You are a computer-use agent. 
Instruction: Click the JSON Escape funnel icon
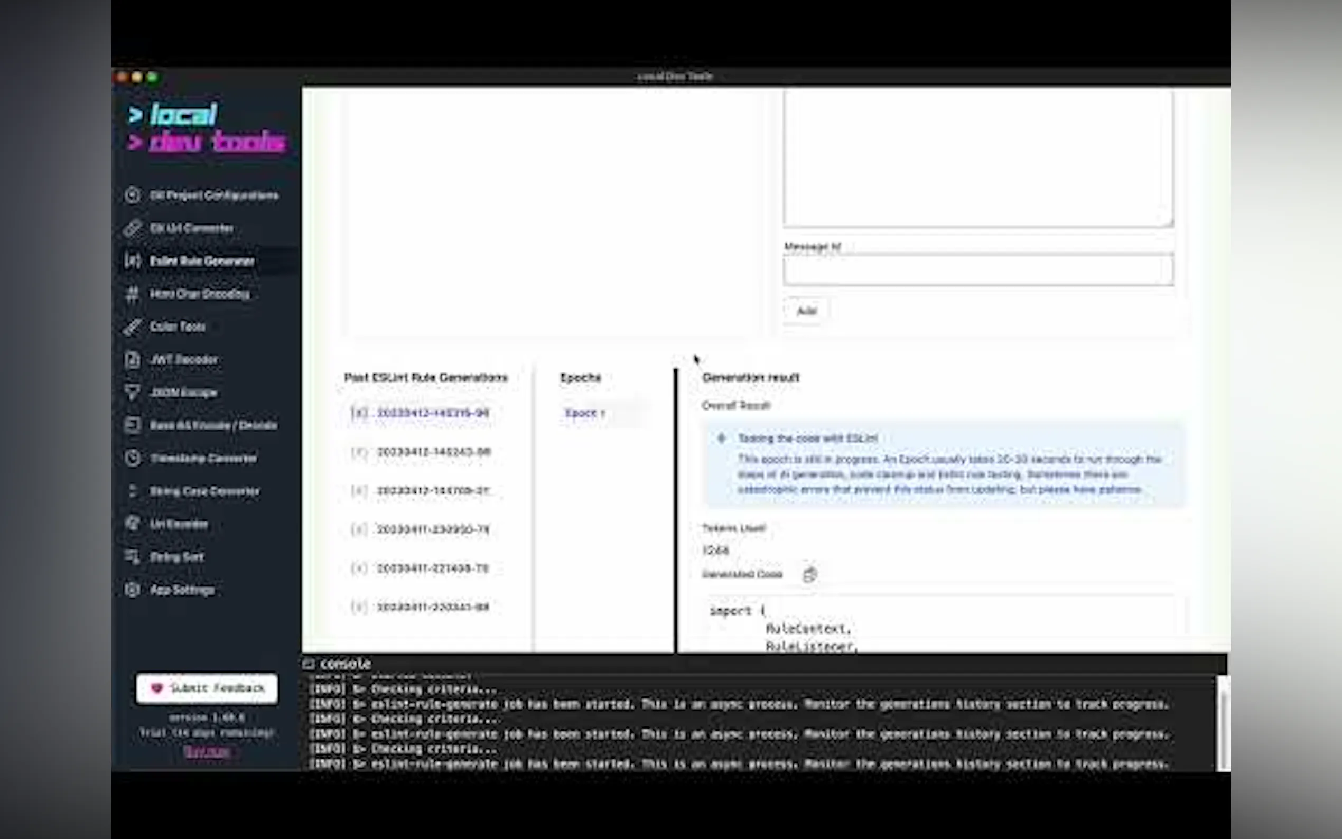click(132, 393)
